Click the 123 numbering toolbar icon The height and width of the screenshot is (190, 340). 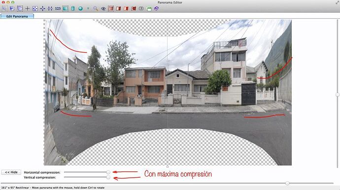tap(58, 9)
